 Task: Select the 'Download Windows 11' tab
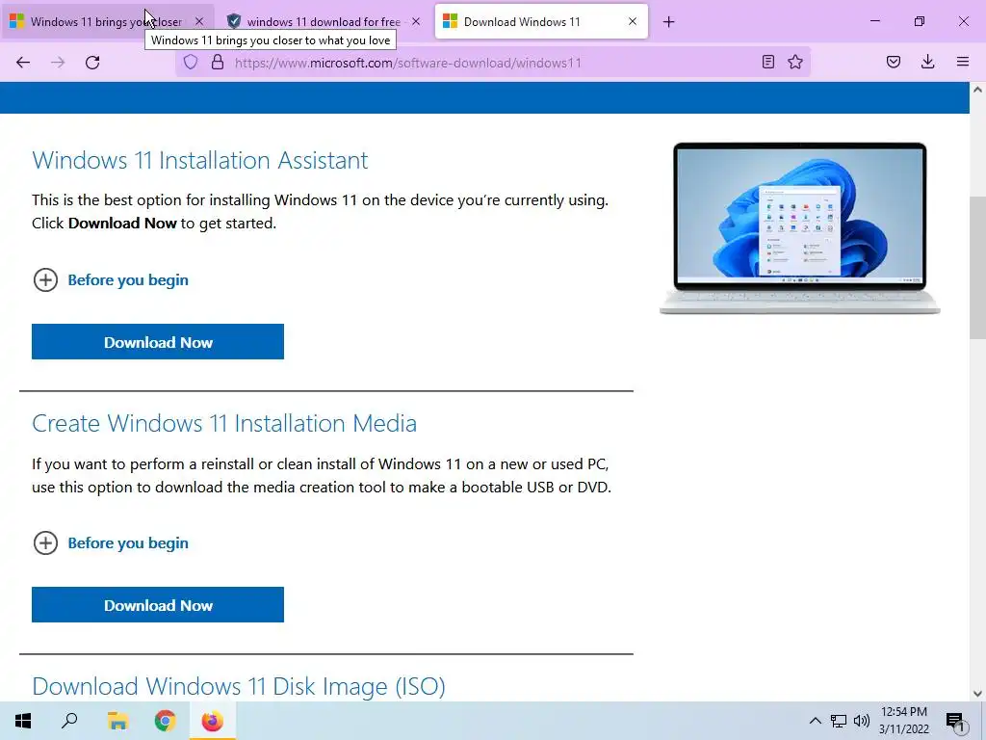[x=541, y=21]
